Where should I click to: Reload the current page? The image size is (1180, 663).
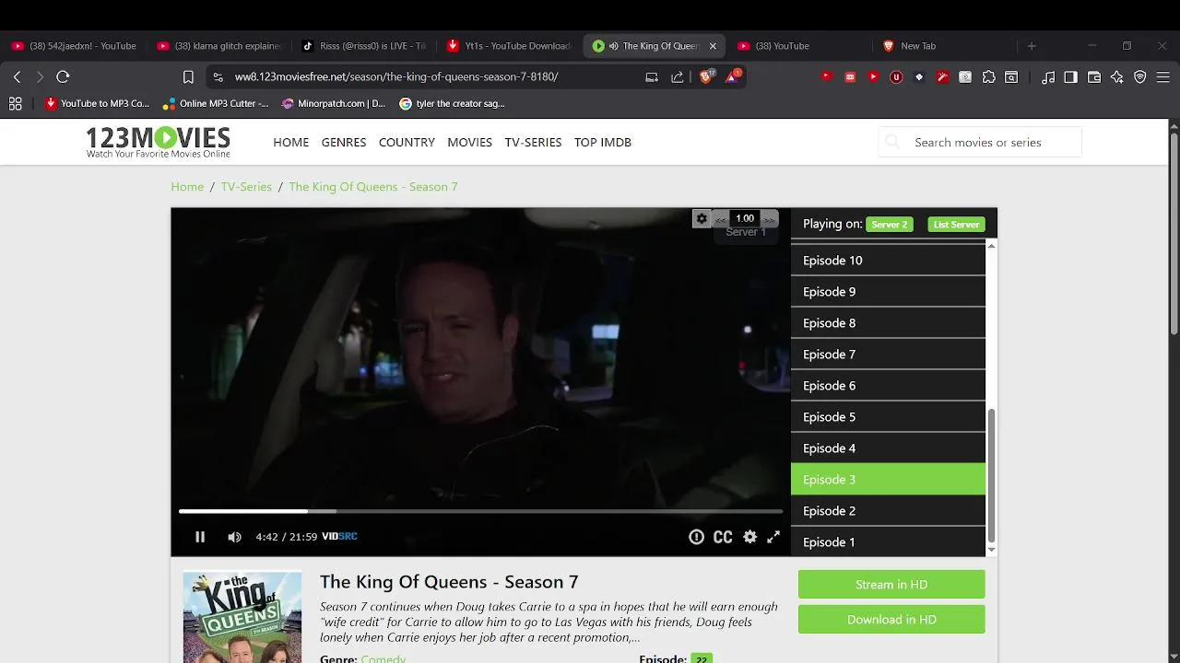coord(63,77)
